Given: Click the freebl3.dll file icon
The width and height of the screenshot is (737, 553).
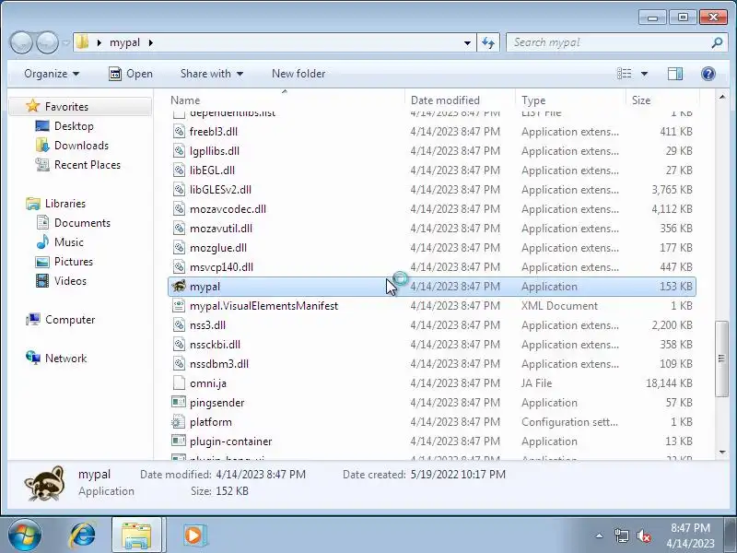Looking at the screenshot, I should click(x=179, y=131).
